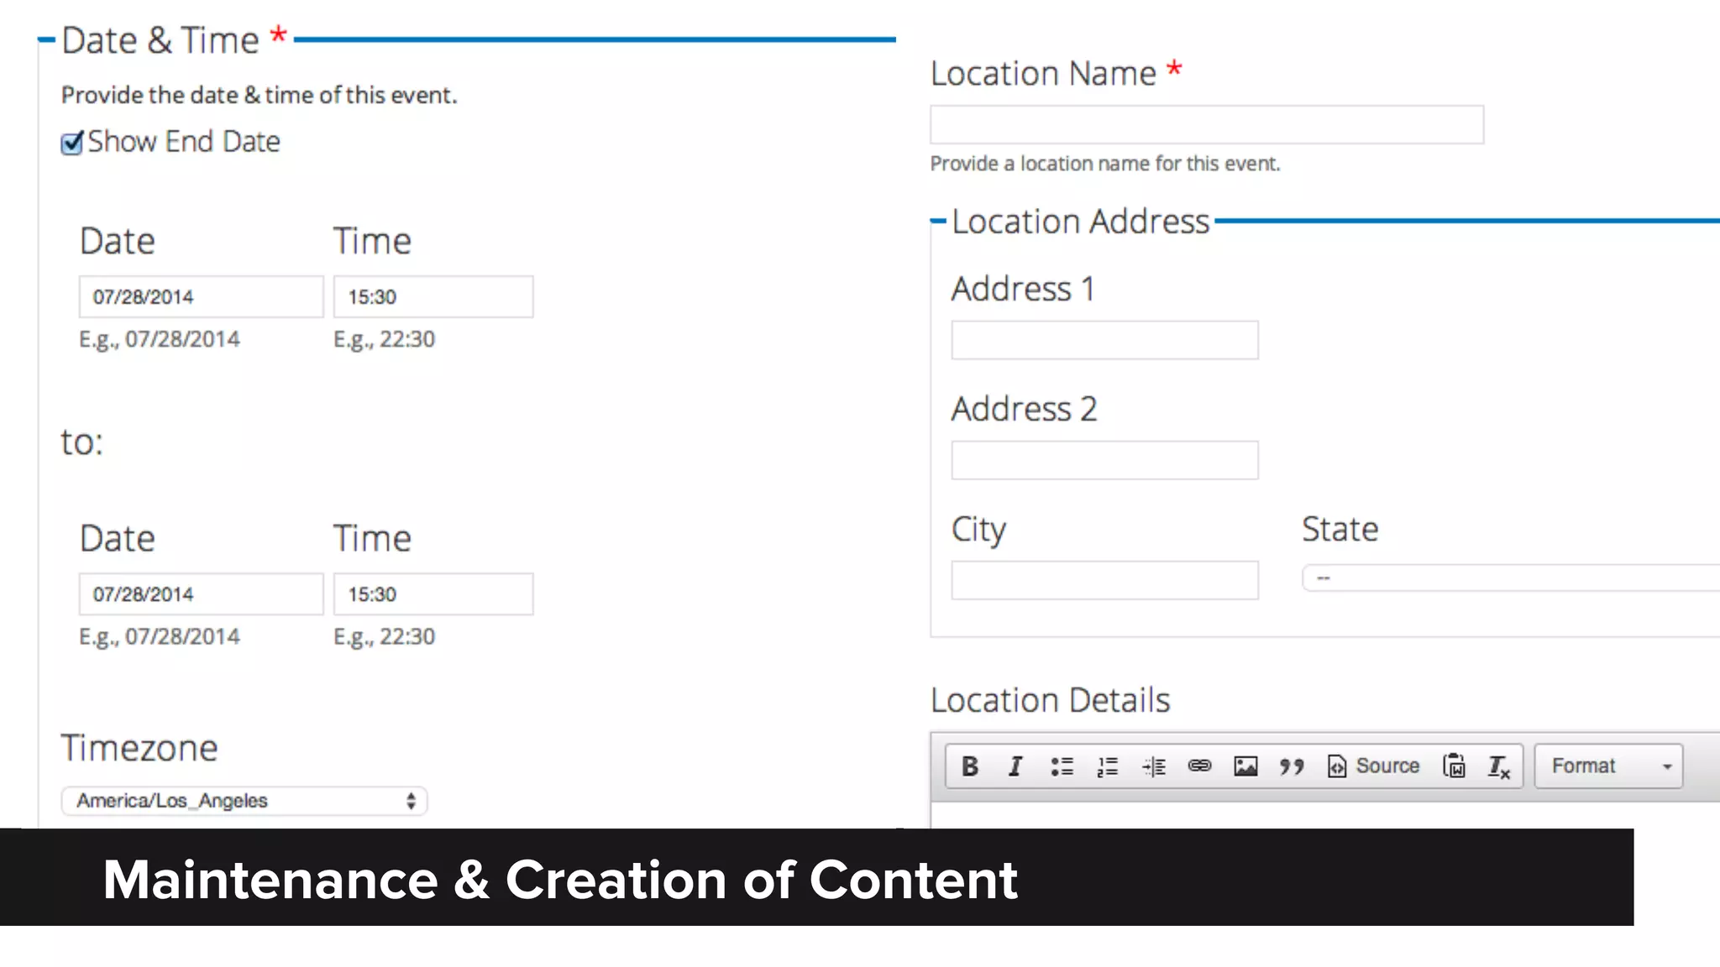This screenshot has width=1720, height=967.
Task: Click the Paste from Word icon
Action: 1454,766
